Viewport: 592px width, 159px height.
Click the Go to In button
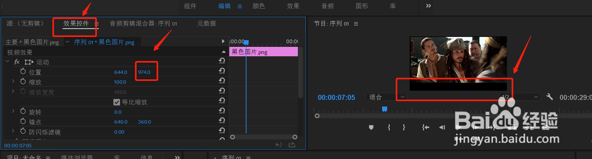coord(426,127)
